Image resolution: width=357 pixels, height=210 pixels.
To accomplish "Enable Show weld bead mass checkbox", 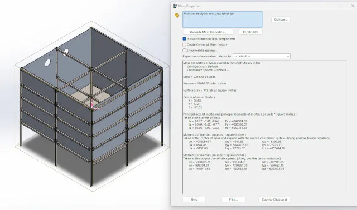I will (x=184, y=51).
